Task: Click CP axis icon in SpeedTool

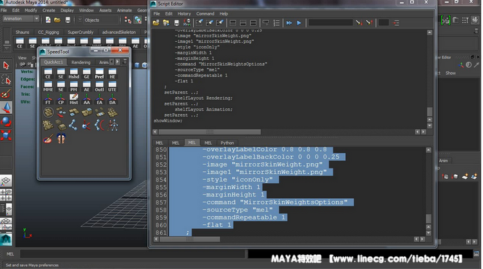Action: point(61,99)
